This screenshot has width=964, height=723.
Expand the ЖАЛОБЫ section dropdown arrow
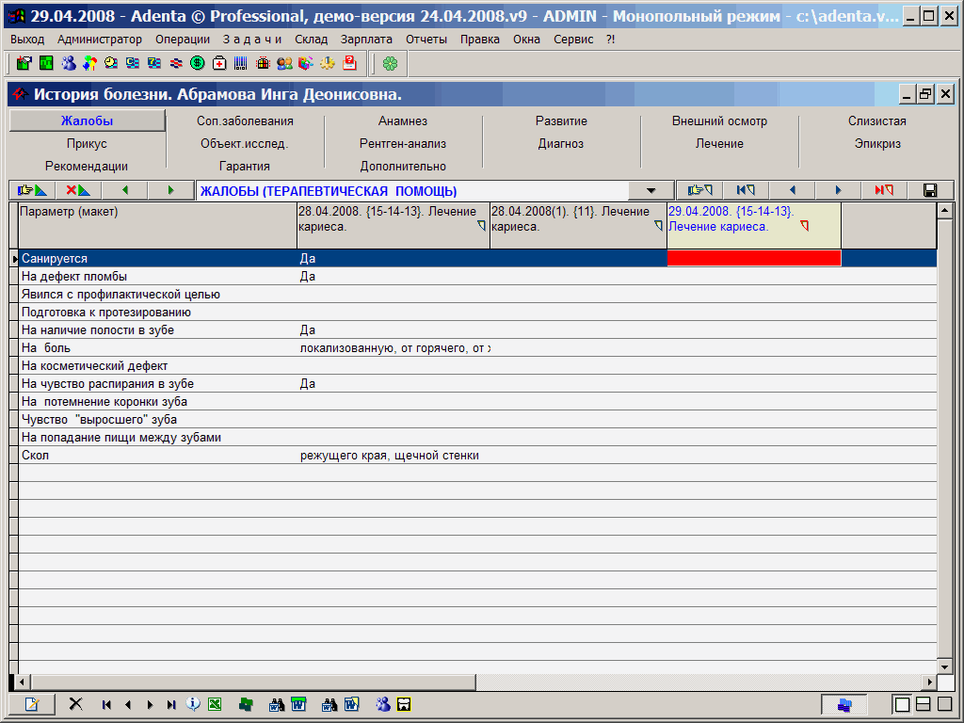651,191
